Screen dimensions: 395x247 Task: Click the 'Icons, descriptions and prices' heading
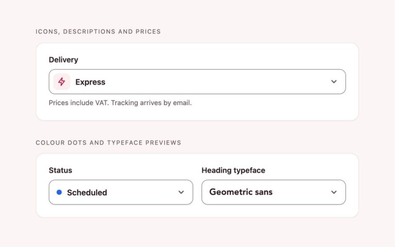point(98,32)
